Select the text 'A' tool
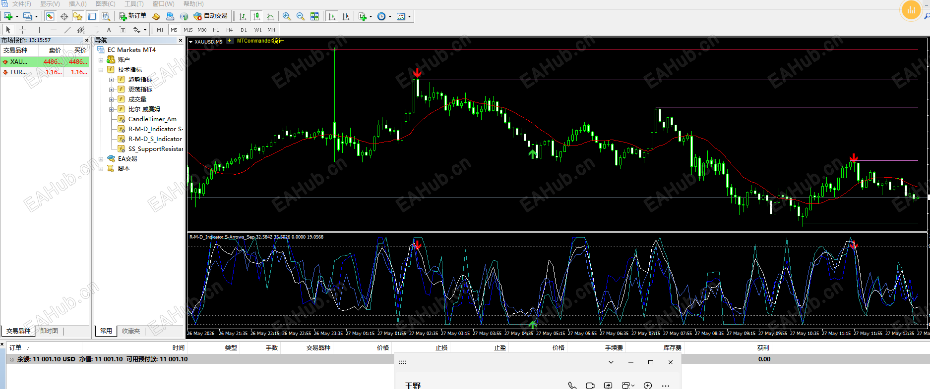 (109, 30)
